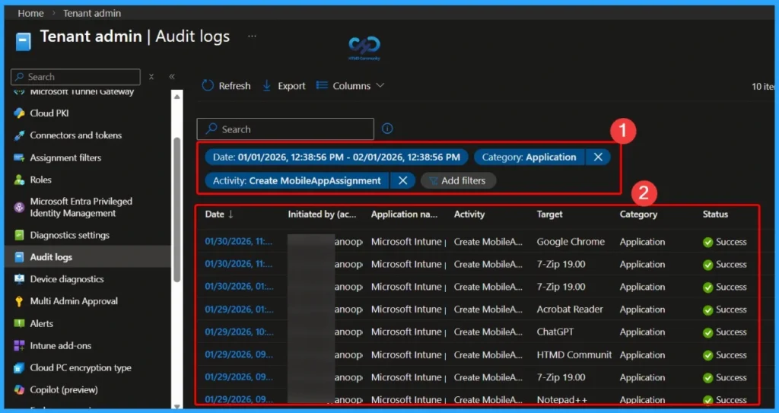Click the Google Chrome target cell

point(571,242)
